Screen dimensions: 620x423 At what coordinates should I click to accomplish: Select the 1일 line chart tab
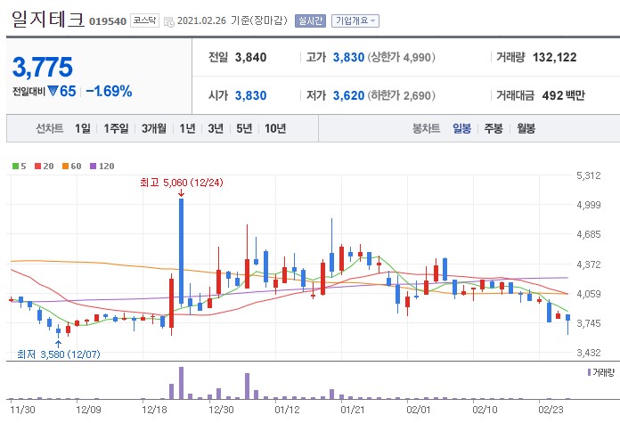tap(83, 128)
